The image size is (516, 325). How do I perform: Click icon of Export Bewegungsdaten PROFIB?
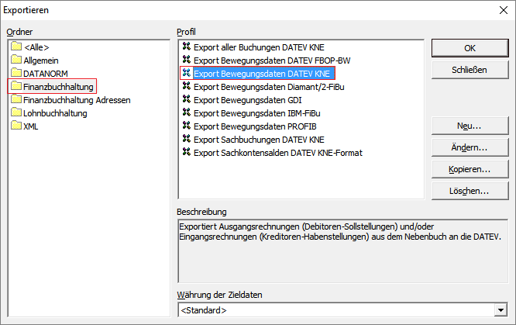tap(187, 125)
